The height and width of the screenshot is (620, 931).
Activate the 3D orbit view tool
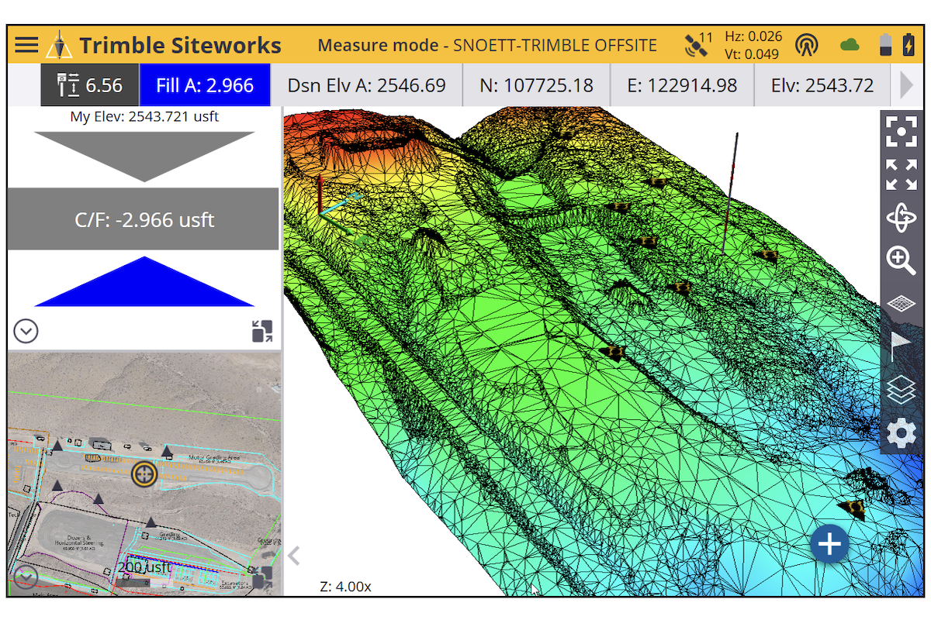[901, 218]
